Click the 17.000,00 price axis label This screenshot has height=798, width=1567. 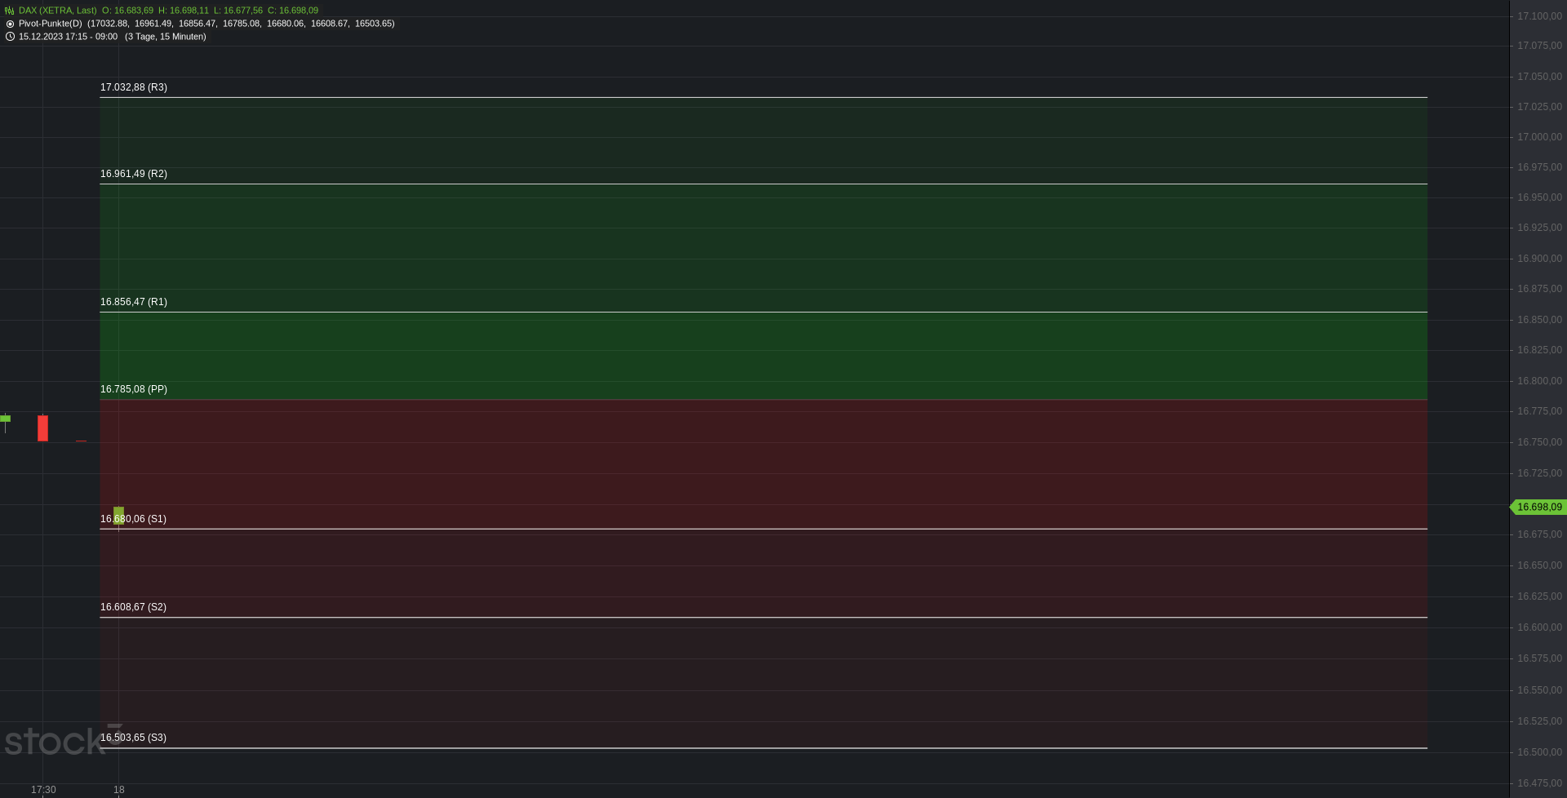pyautogui.click(x=1539, y=137)
